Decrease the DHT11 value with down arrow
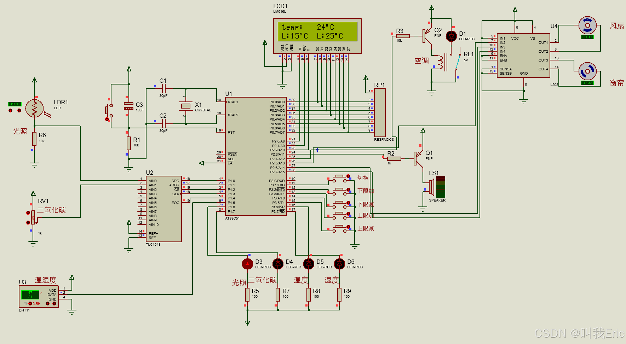Screen dimensions: 626x344 [x=54, y=303]
